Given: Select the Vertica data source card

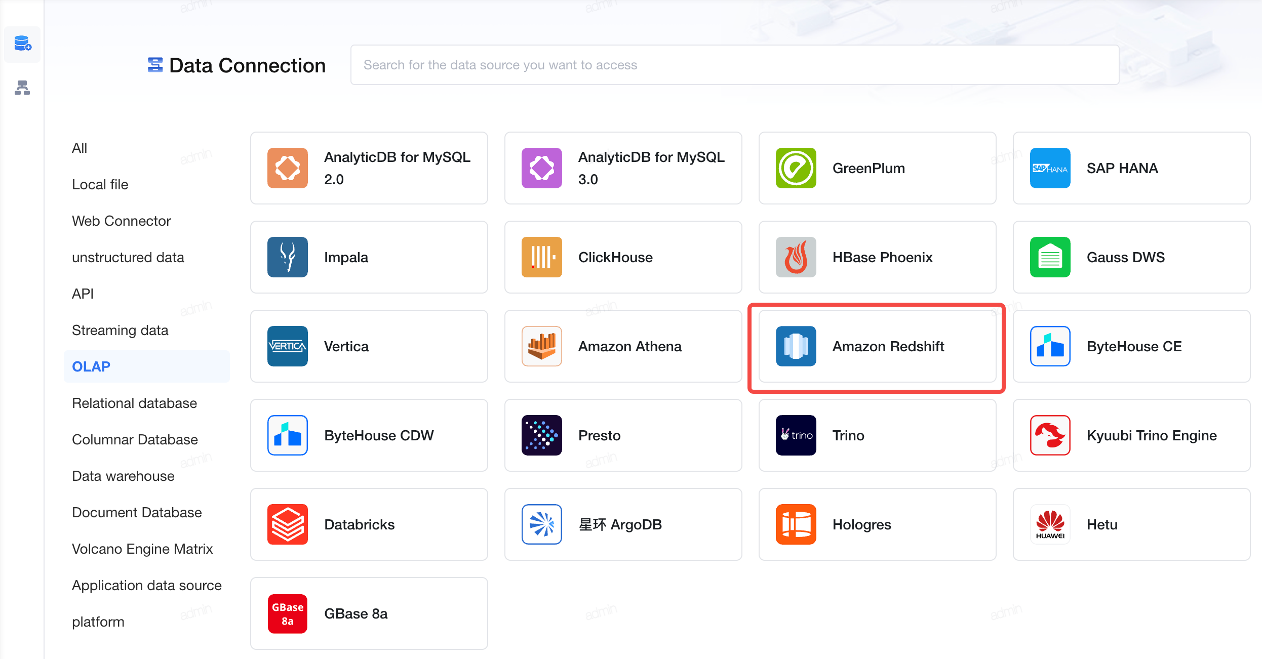Looking at the screenshot, I should point(369,346).
